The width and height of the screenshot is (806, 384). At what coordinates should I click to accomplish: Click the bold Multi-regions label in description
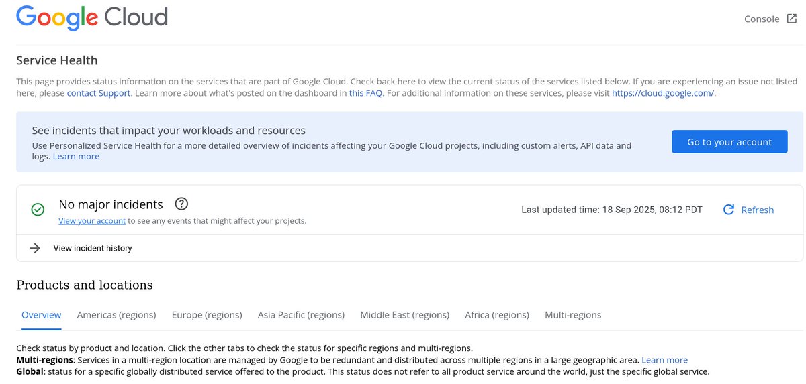(x=44, y=360)
